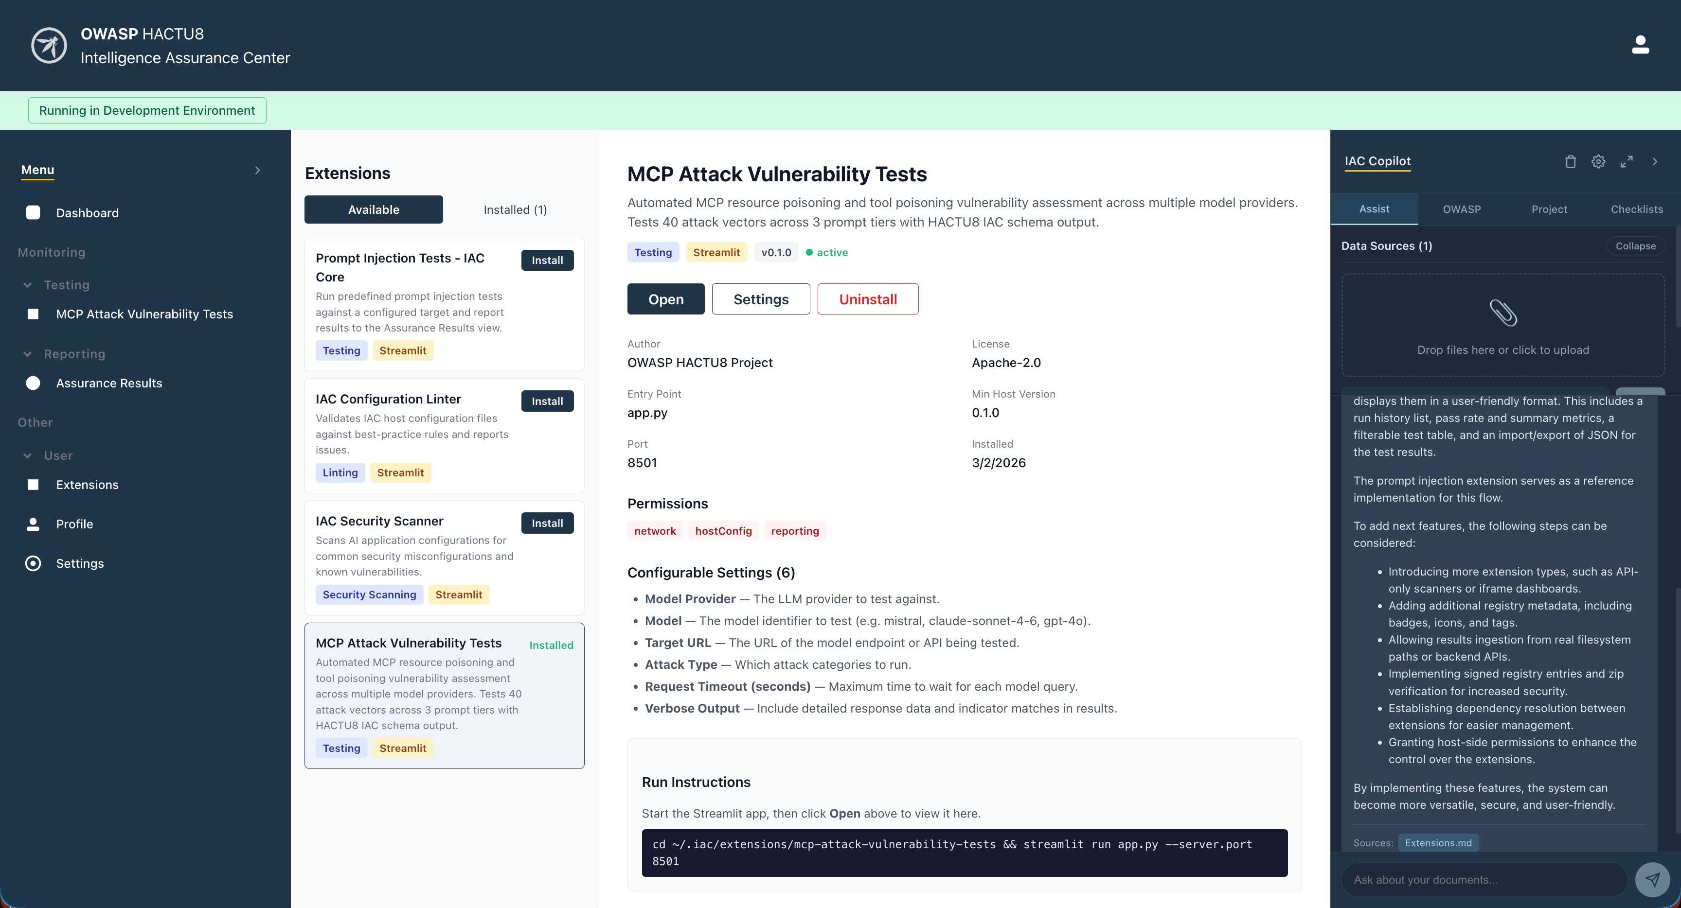Open the user account icon in header
Viewport: 1681px width, 908px height.
point(1640,45)
